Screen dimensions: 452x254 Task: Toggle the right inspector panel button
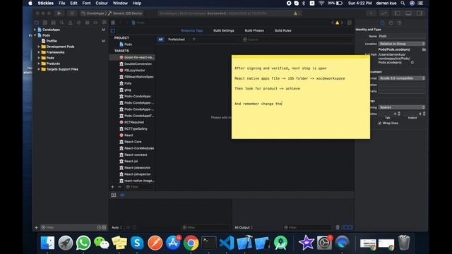420,13
